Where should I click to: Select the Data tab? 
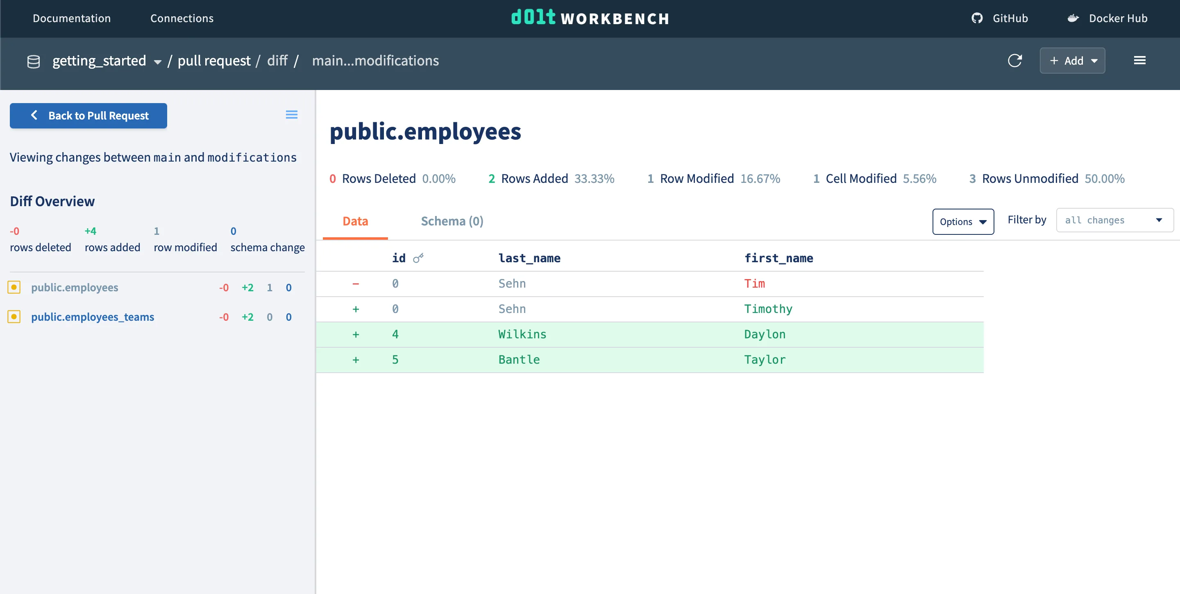coord(355,221)
